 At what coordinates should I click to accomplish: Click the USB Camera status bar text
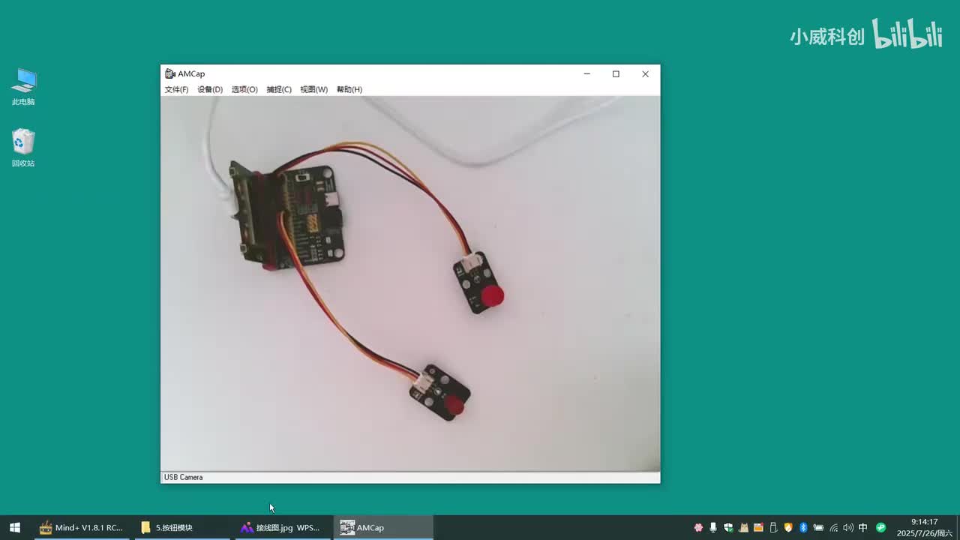[x=184, y=477]
